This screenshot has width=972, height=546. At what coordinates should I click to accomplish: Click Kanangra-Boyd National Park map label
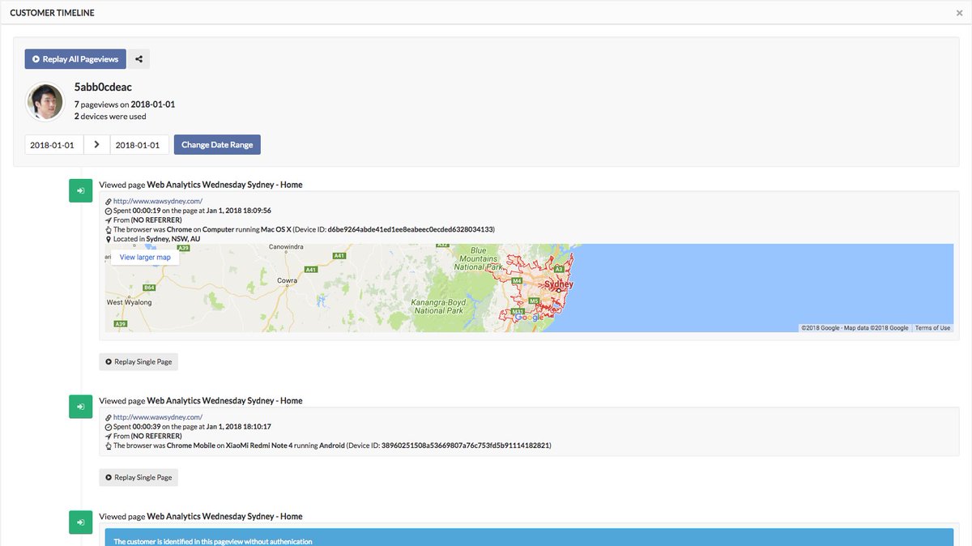point(438,306)
